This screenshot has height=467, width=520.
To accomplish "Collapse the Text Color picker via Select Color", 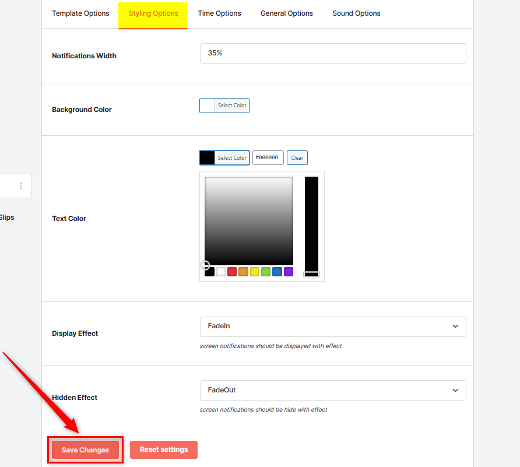I will pyautogui.click(x=232, y=157).
